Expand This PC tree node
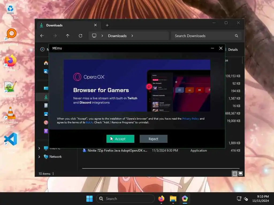274x205 pixels. 39,148
